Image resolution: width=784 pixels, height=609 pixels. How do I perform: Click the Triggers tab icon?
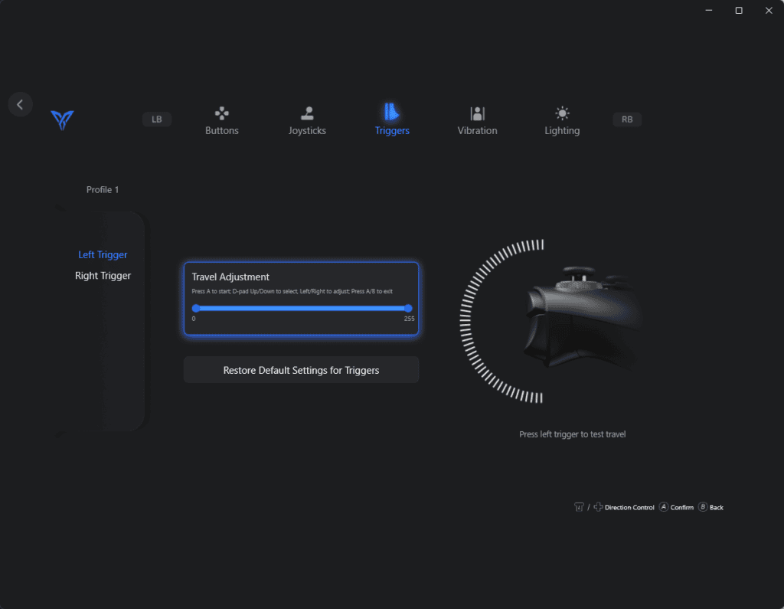pos(391,112)
